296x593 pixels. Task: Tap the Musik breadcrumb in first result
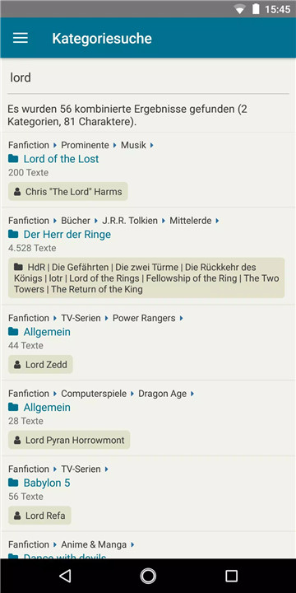[x=133, y=145]
